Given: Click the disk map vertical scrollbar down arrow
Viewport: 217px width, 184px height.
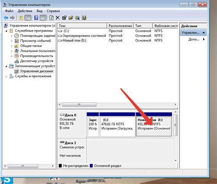Looking at the screenshot, I should pyautogui.click(x=176, y=160).
